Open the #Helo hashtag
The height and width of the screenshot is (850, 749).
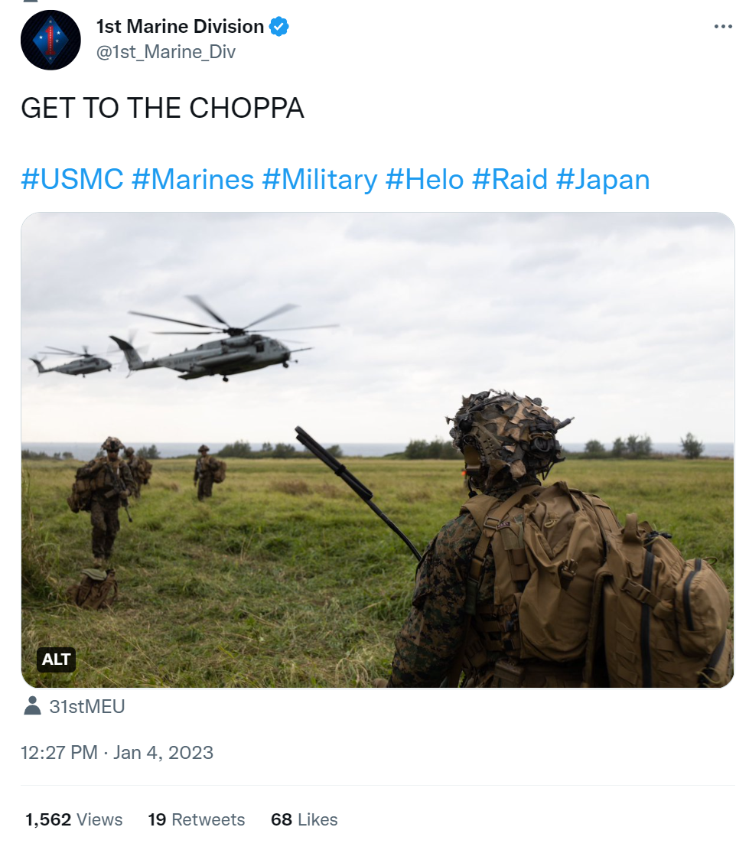pyautogui.click(x=425, y=180)
